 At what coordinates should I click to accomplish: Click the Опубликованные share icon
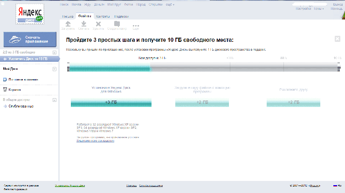[5, 106]
